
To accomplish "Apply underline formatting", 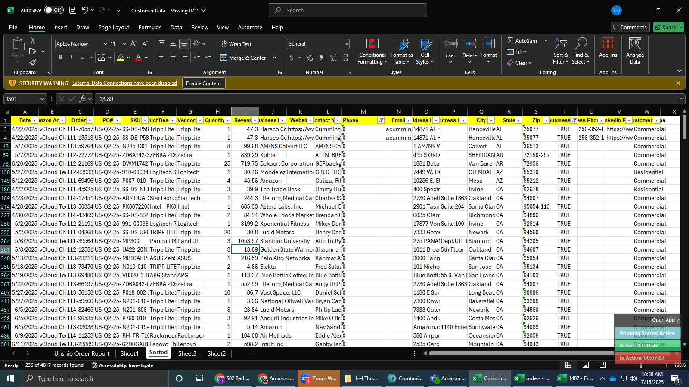I will tap(82, 58).
